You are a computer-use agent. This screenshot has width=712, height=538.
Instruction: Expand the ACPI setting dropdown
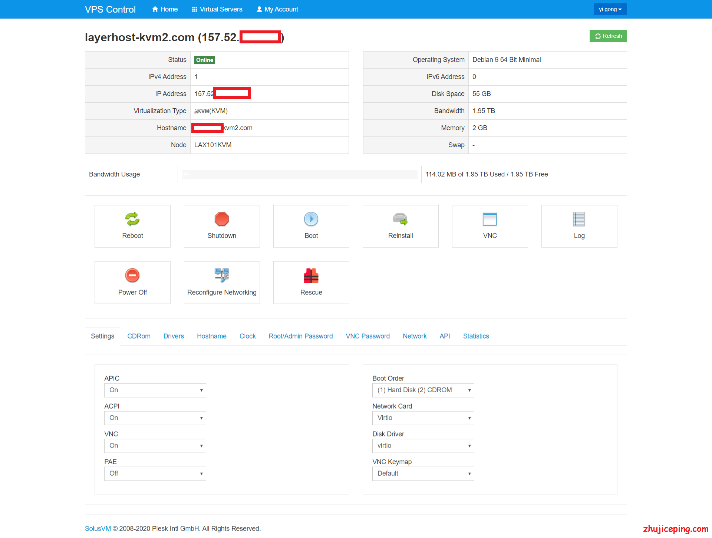click(155, 418)
